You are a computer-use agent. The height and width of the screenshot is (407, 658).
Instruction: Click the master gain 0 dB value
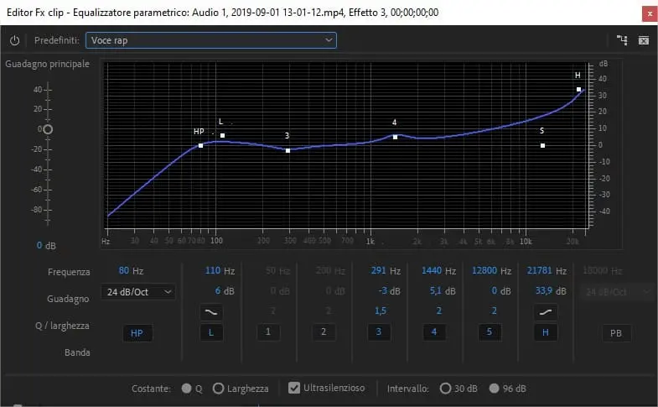tap(39, 245)
